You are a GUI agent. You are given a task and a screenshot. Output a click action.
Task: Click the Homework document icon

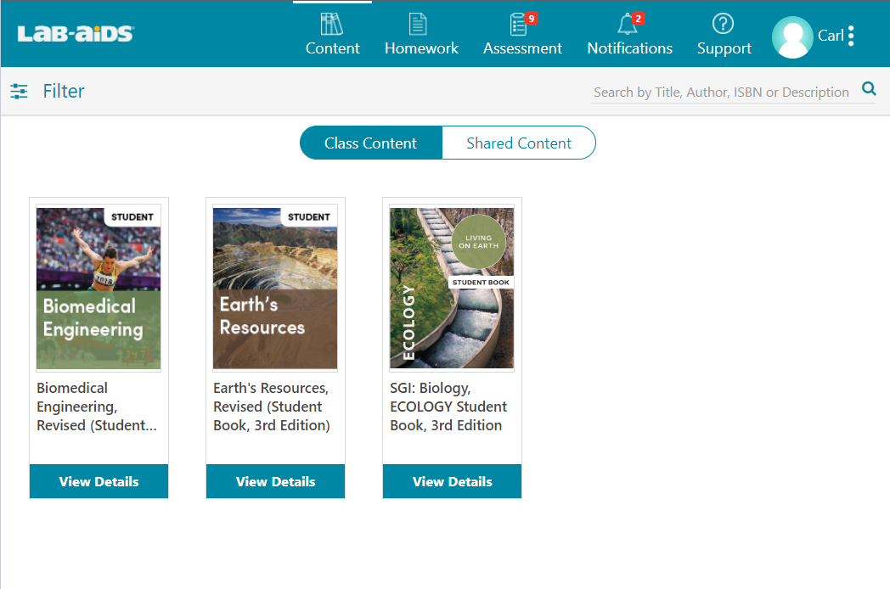click(x=418, y=24)
